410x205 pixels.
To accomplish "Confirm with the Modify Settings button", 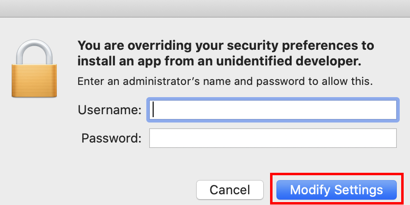I will click(x=337, y=189).
